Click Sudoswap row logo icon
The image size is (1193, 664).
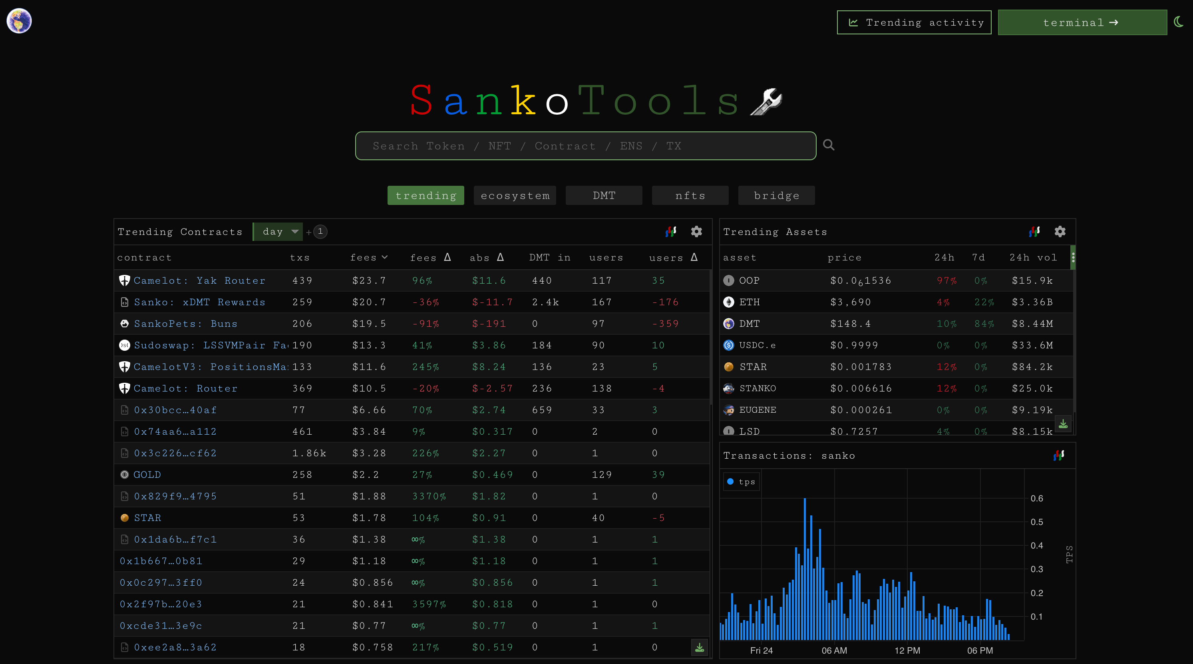click(124, 346)
